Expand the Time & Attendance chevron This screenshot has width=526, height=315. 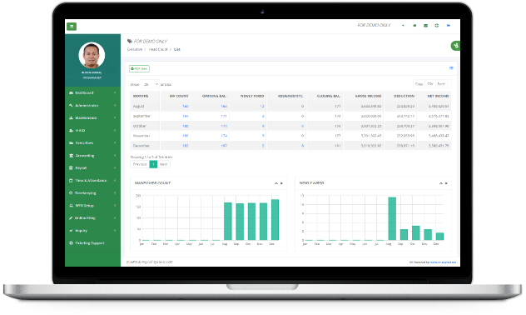115,180
